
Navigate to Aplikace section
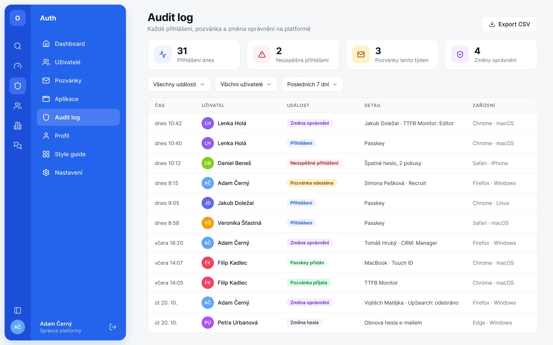click(78, 99)
